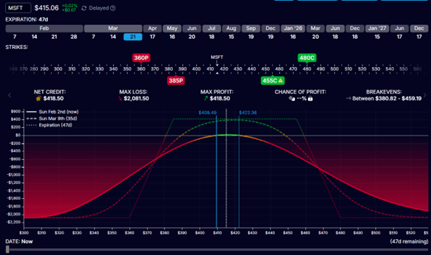Click the $409.49 blue range marker

(x=207, y=113)
